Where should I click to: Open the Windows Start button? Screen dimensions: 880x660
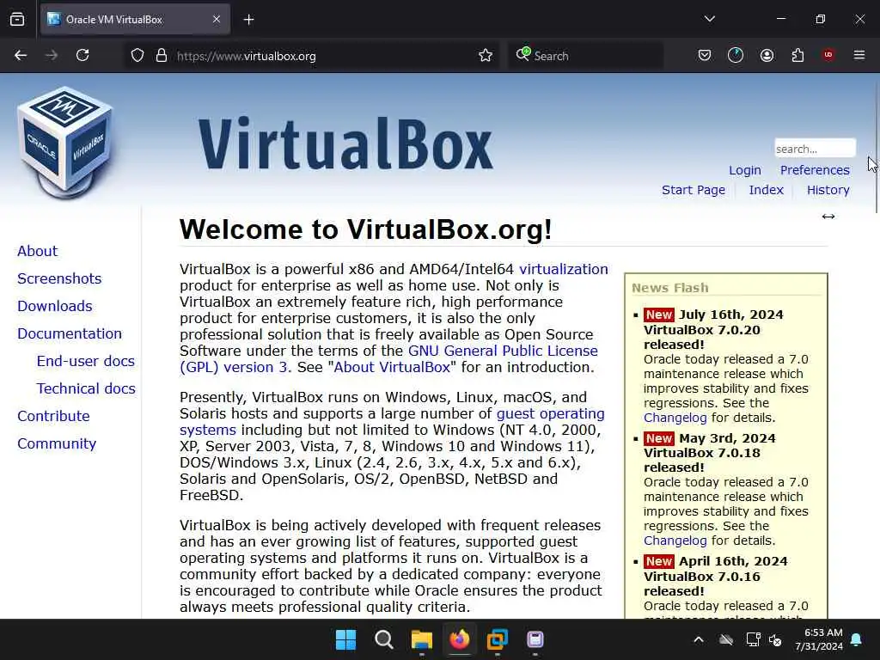pyautogui.click(x=345, y=639)
